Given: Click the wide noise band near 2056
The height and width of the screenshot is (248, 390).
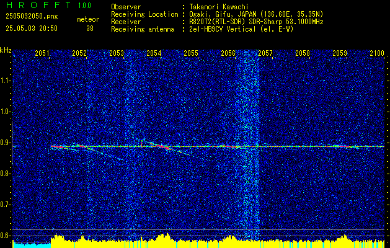Looking at the screenshot, I should click(247, 144).
